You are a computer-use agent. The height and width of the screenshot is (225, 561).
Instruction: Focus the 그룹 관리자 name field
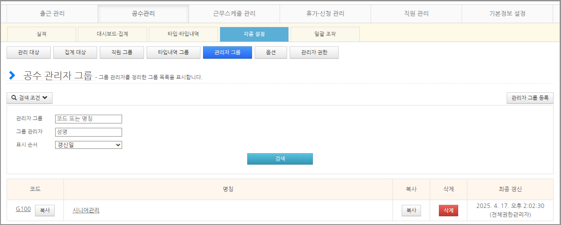click(x=88, y=132)
